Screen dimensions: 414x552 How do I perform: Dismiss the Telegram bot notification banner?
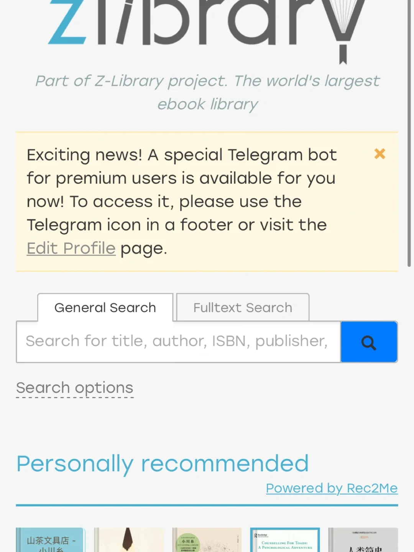coord(379,154)
